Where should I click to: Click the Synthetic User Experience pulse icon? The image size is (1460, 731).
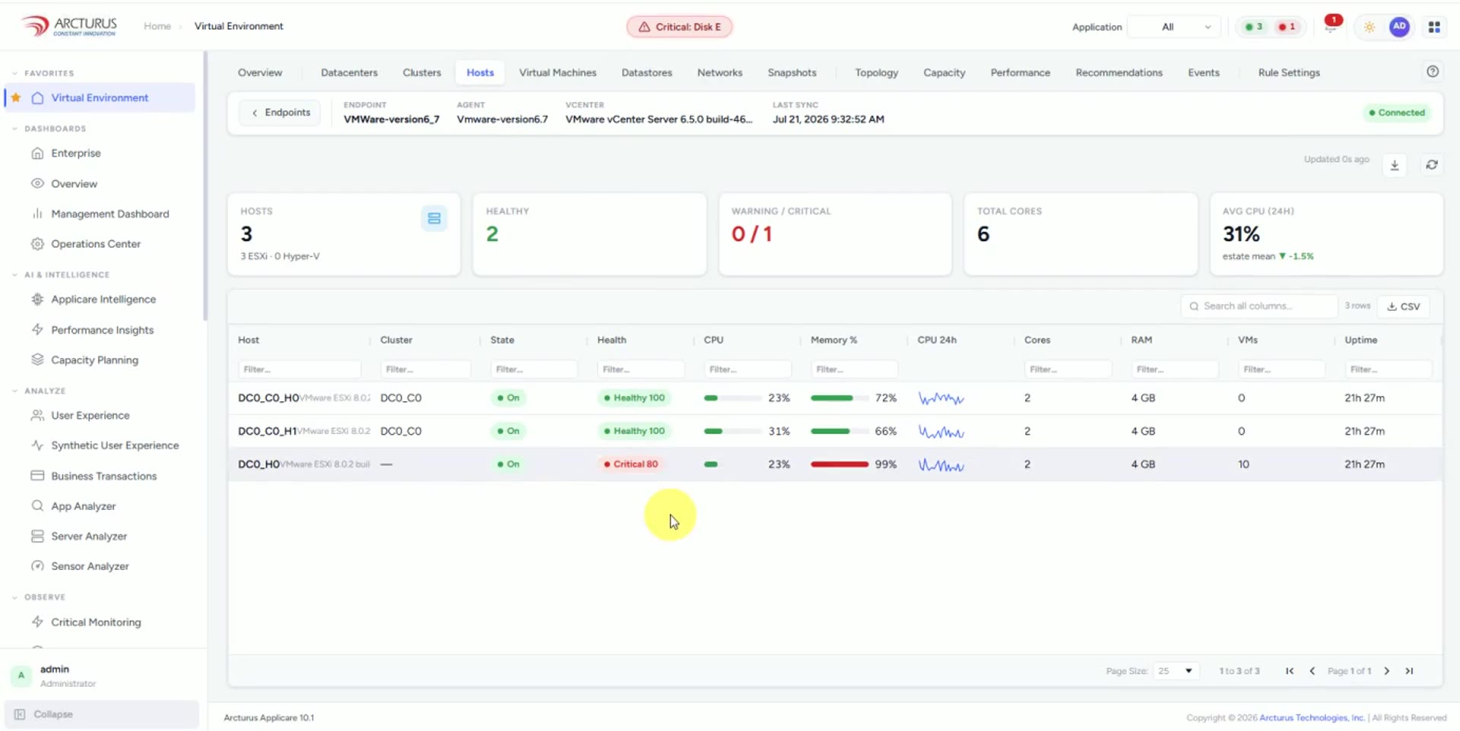pos(37,445)
